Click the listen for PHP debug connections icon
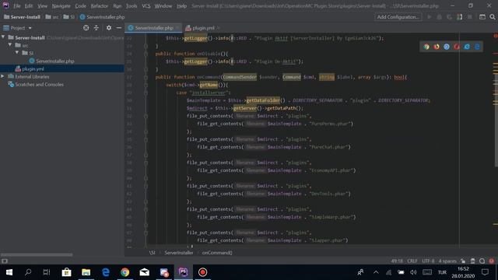 click(459, 17)
